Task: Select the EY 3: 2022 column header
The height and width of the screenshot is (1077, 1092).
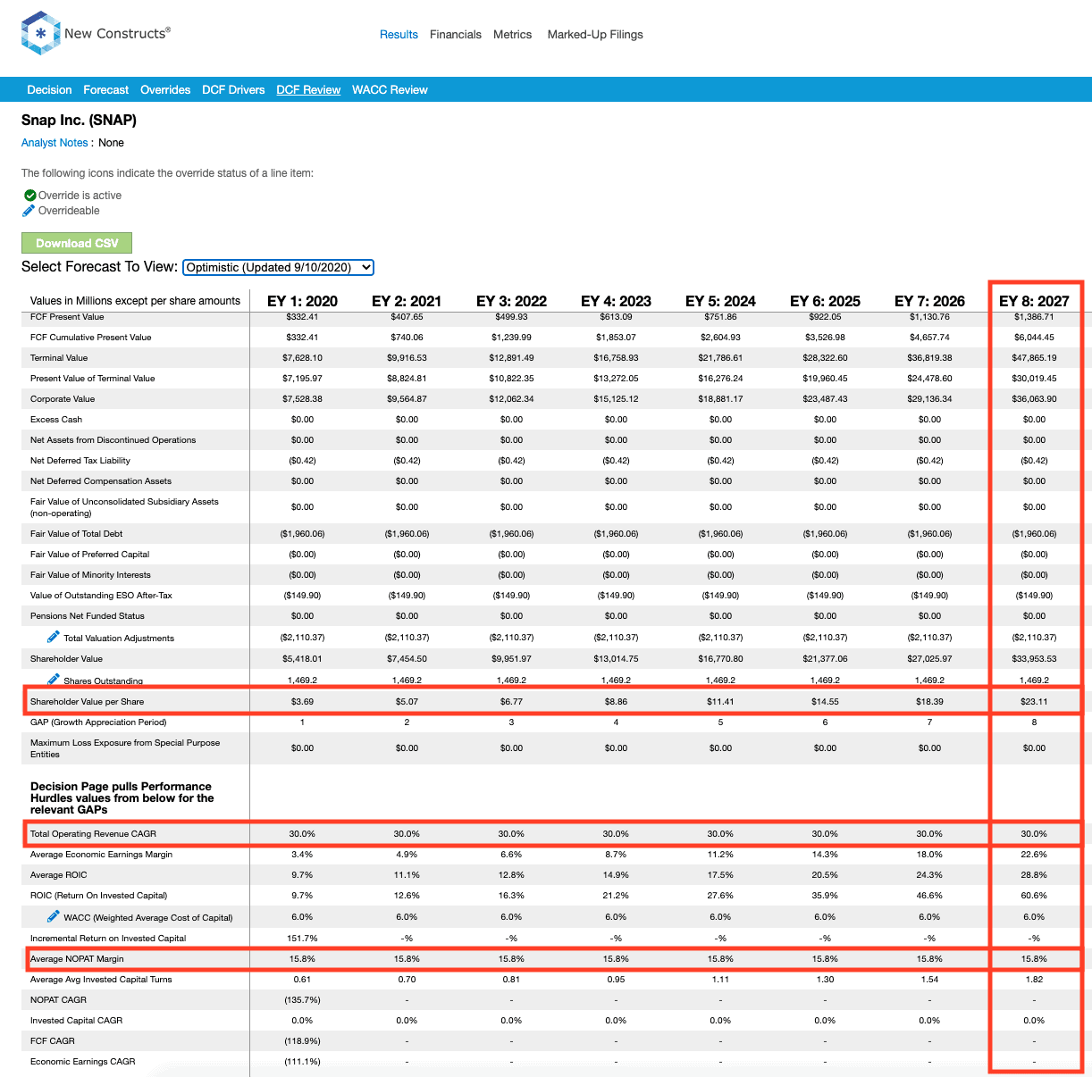Action: 511,301
